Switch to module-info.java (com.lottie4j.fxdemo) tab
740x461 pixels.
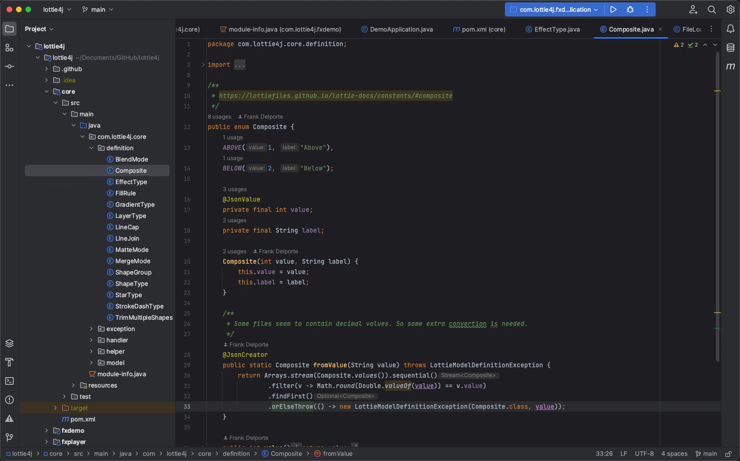click(281, 29)
